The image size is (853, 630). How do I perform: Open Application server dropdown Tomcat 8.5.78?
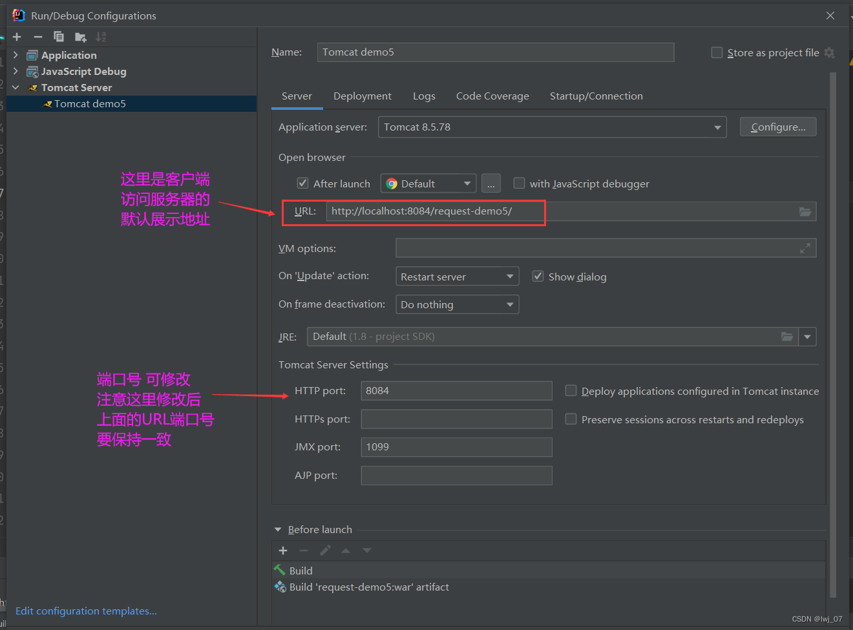click(x=552, y=127)
